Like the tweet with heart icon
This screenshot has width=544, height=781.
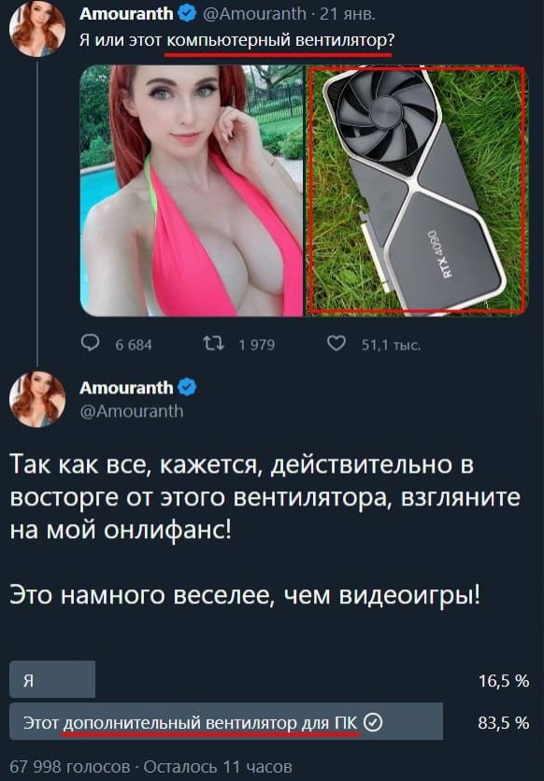coord(336,343)
